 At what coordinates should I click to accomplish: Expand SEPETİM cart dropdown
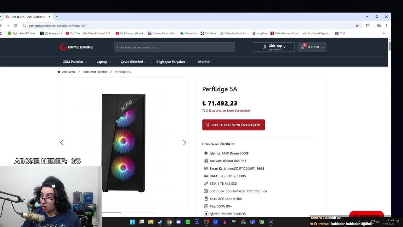(x=312, y=47)
